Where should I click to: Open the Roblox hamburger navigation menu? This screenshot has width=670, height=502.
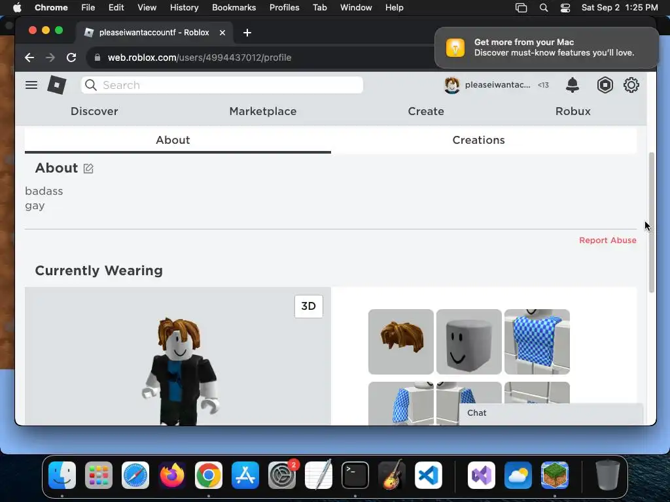coord(31,85)
